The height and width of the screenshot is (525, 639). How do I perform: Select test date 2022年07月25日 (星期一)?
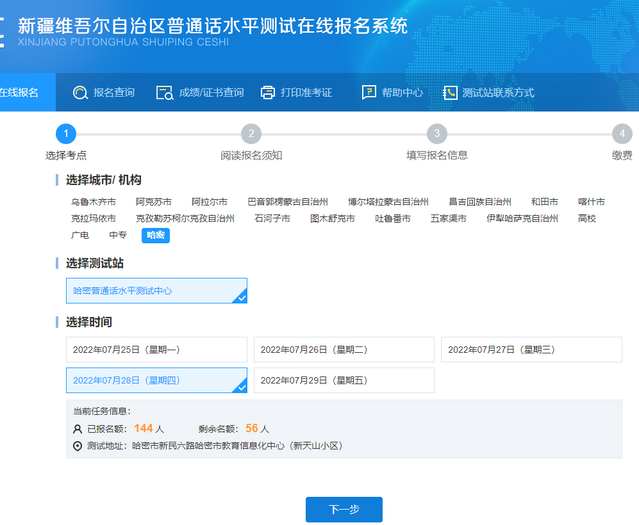point(156,350)
